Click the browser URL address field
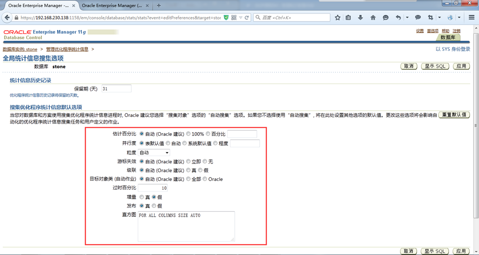Viewport: 479px width, 255px height. pos(120,18)
